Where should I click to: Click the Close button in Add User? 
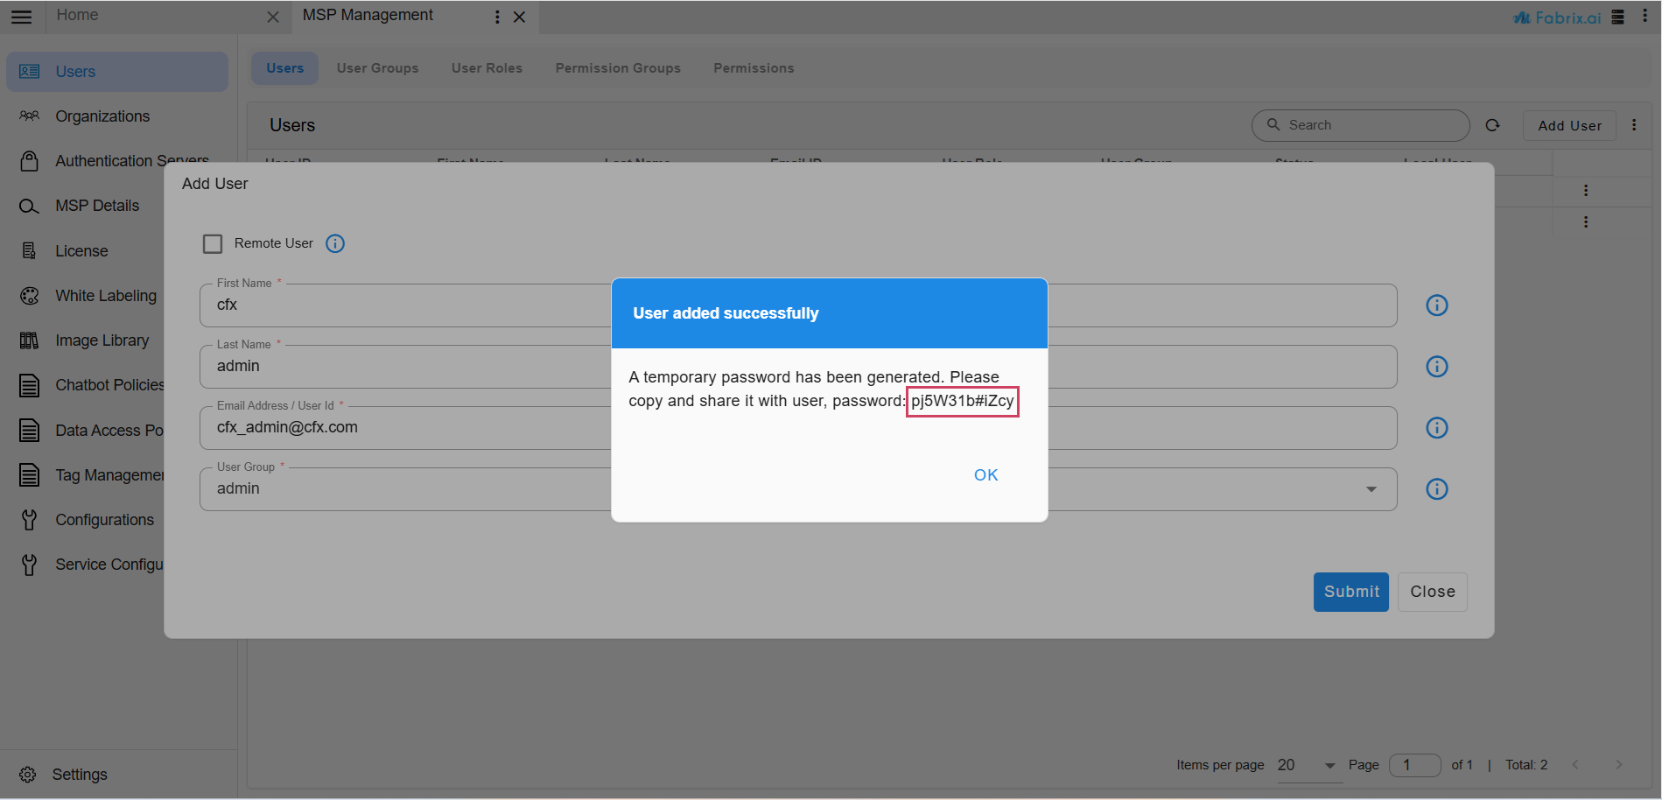[x=1433, y=592]
